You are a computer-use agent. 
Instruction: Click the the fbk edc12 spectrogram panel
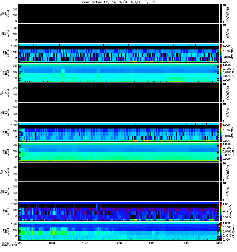tap(118, 211)
